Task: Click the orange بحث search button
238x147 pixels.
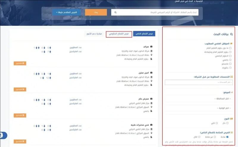Action: (x=96, y=12)
